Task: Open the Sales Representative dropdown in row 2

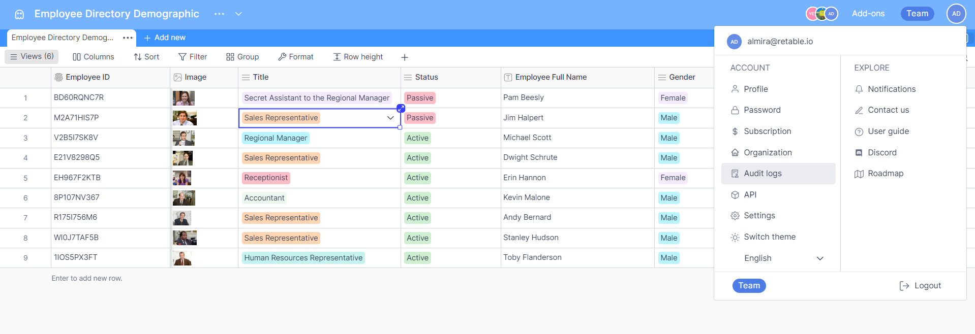Action: 390,118
